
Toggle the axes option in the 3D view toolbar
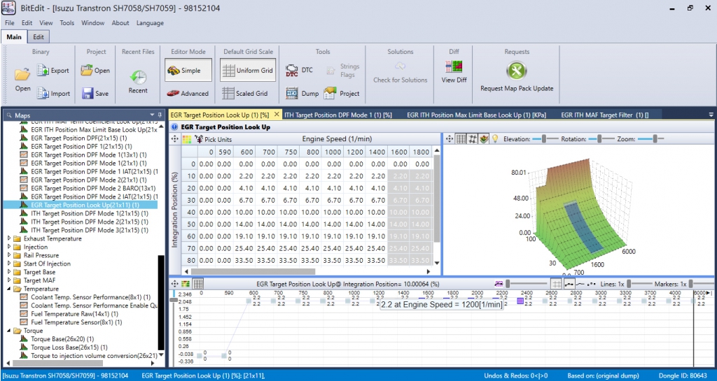click(x=473, y=138)
